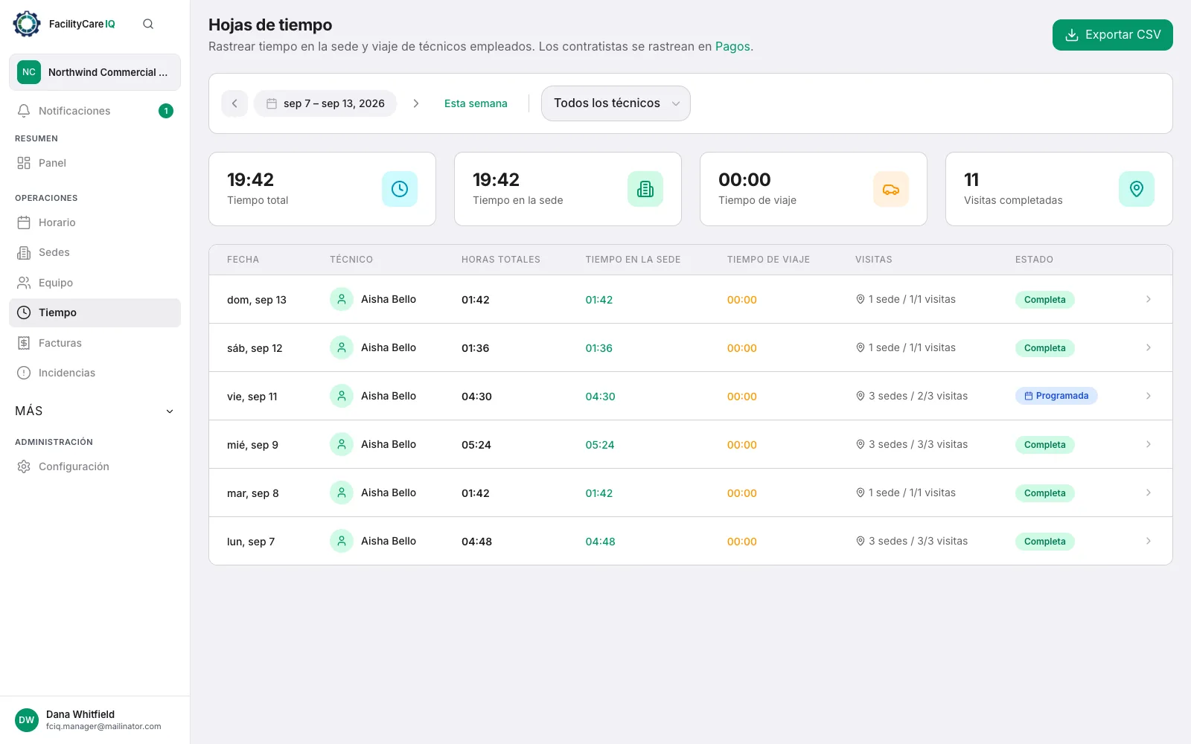Open the Equipo page
Screen dimensions: 1191x744
click(x=95, y=283)
